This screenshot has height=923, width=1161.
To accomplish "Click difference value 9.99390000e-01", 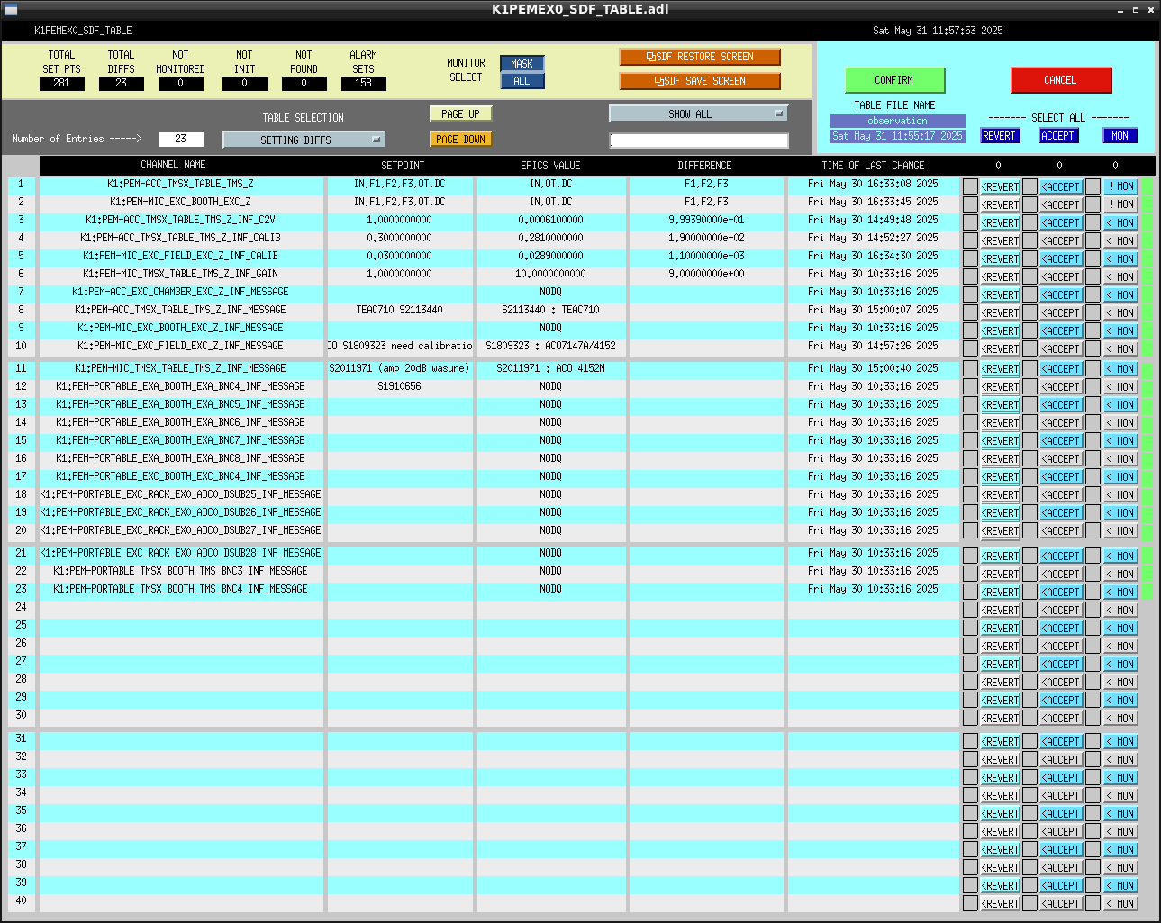I will [x=707, y=220].
